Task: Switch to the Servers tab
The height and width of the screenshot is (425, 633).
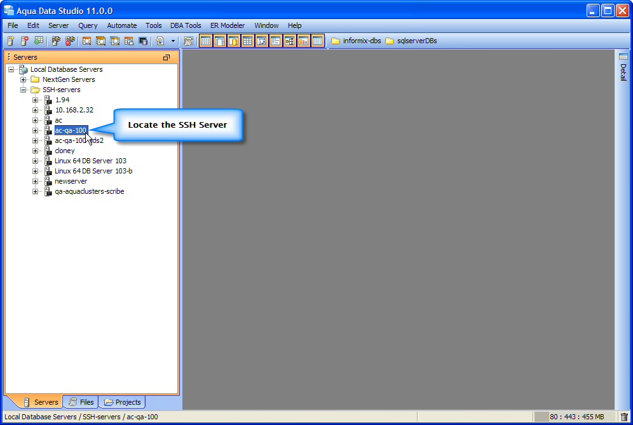Action: 41,402
